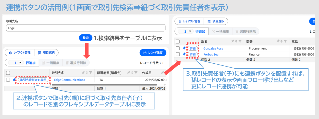Click filter icon in 氏名 column header
Screen dimensions: 319x119
tap(240, 41)
